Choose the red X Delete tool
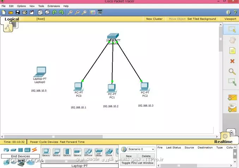 232,61
